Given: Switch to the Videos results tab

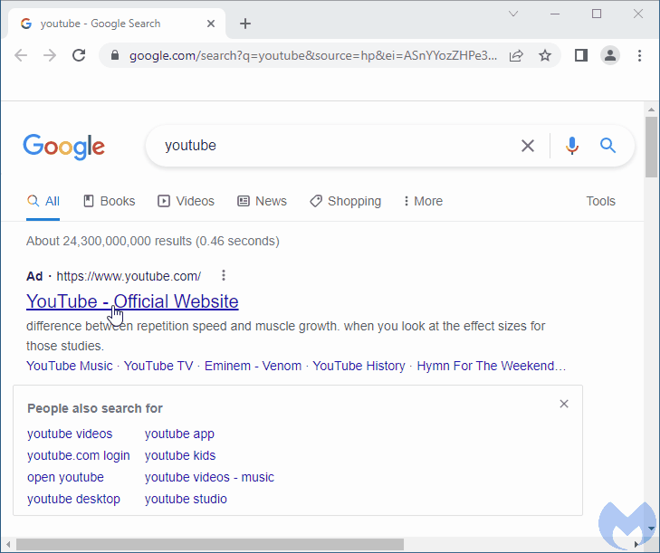Looking at the screenshot, I should 186,201.
